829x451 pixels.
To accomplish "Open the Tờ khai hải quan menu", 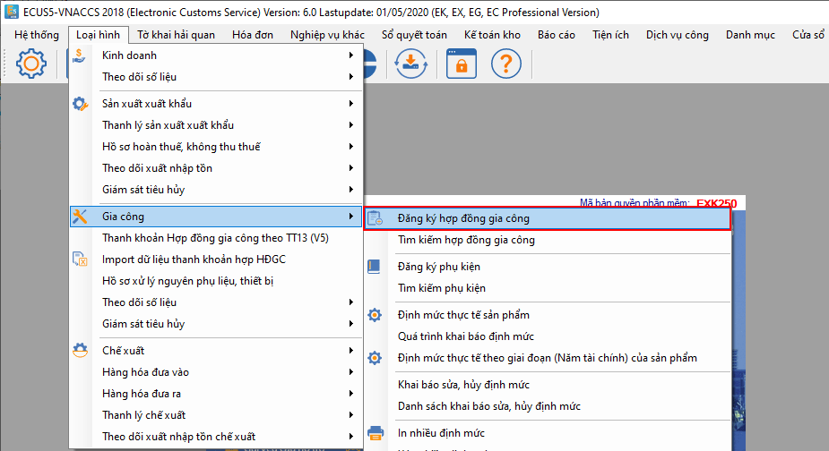I will tap(176, 35).
